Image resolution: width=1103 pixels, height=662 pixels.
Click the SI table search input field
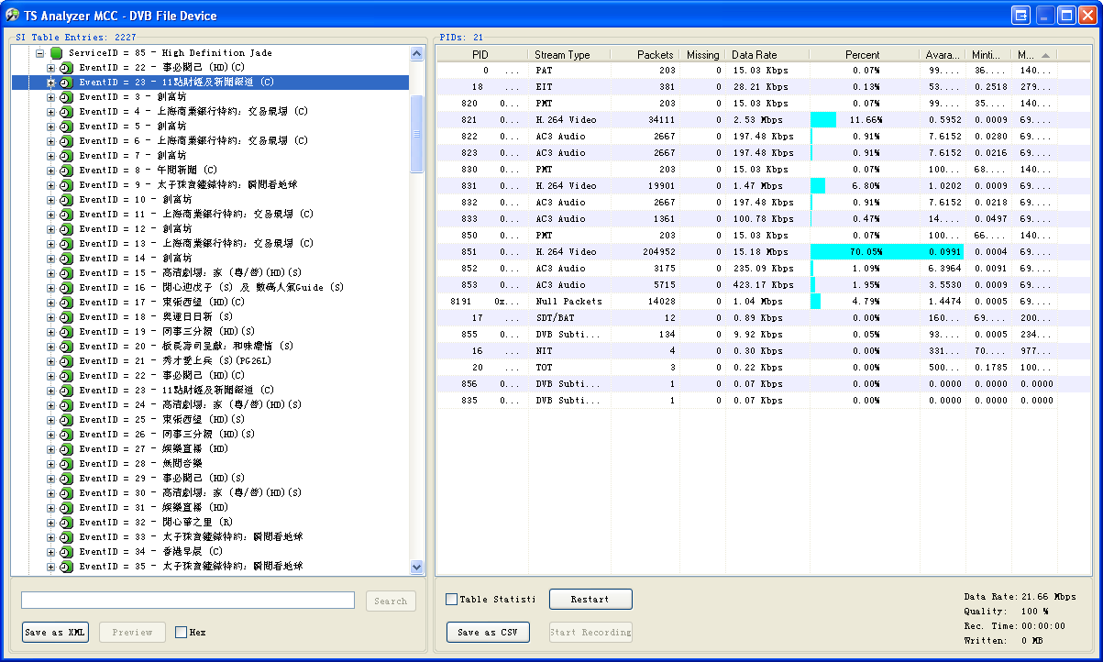coord(188,601)
